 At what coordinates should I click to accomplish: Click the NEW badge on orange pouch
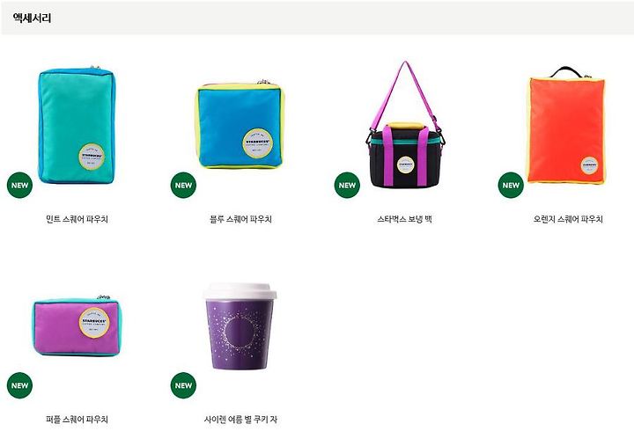click(511, 185)
